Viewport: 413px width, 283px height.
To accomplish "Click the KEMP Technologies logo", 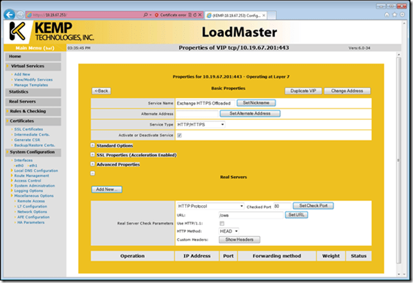I will 46,31.
